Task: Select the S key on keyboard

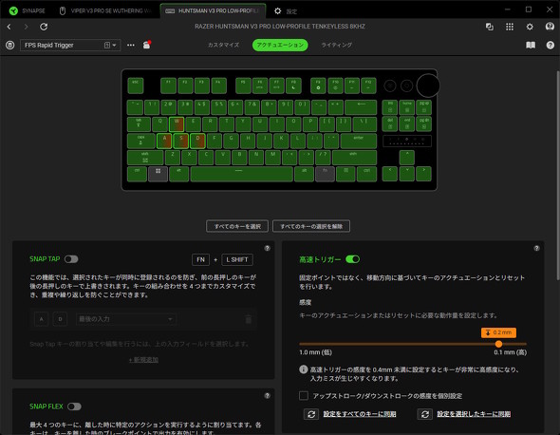Action: (x=181, y=142)
